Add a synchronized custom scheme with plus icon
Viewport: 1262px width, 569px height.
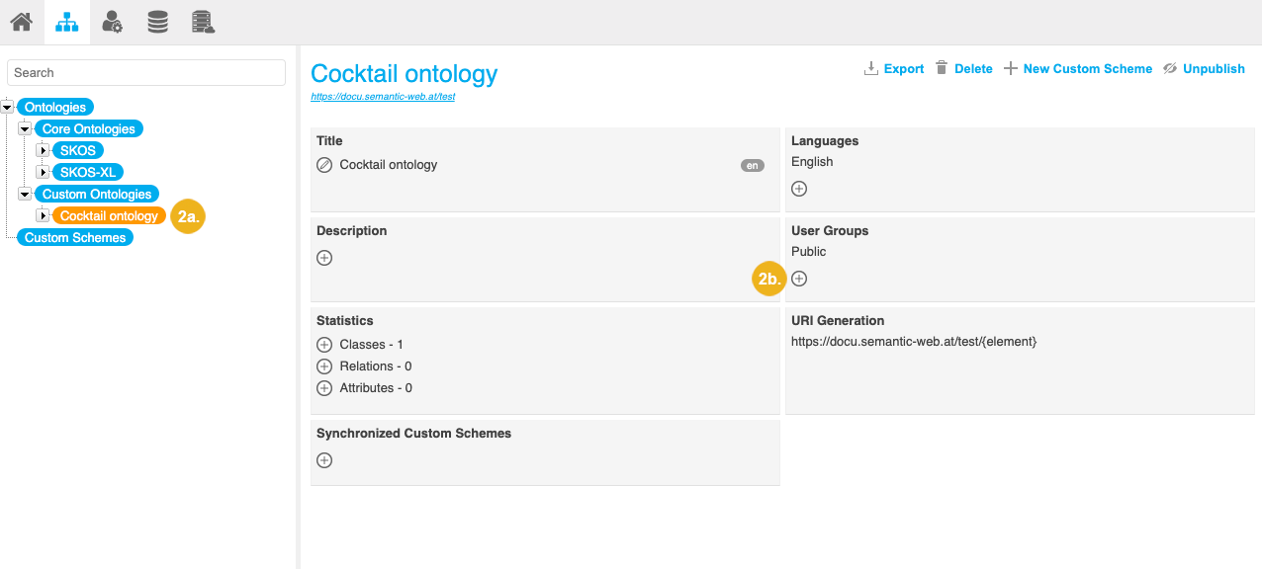[x=324, y=460]
